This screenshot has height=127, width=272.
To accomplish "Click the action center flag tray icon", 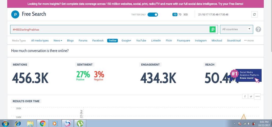I will [x=239, y=124].
